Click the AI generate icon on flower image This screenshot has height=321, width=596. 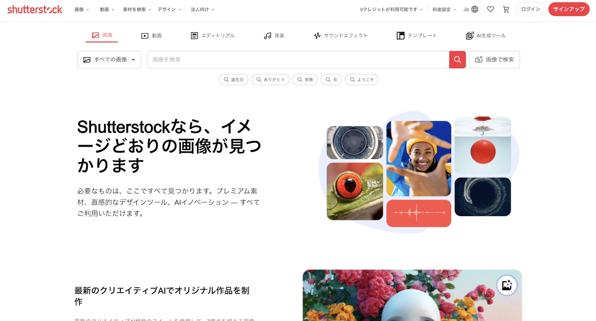tap(507, 285)
